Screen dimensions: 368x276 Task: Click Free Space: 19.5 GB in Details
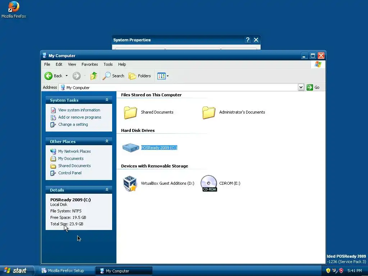(x=68, y=217)
